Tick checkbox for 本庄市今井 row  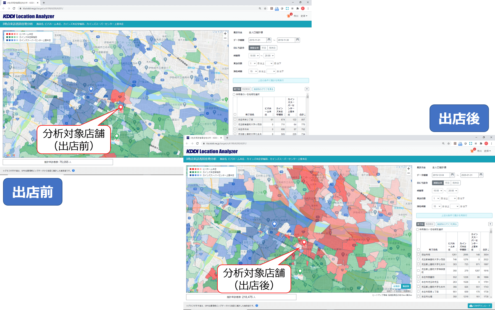[x=235, y=129]
